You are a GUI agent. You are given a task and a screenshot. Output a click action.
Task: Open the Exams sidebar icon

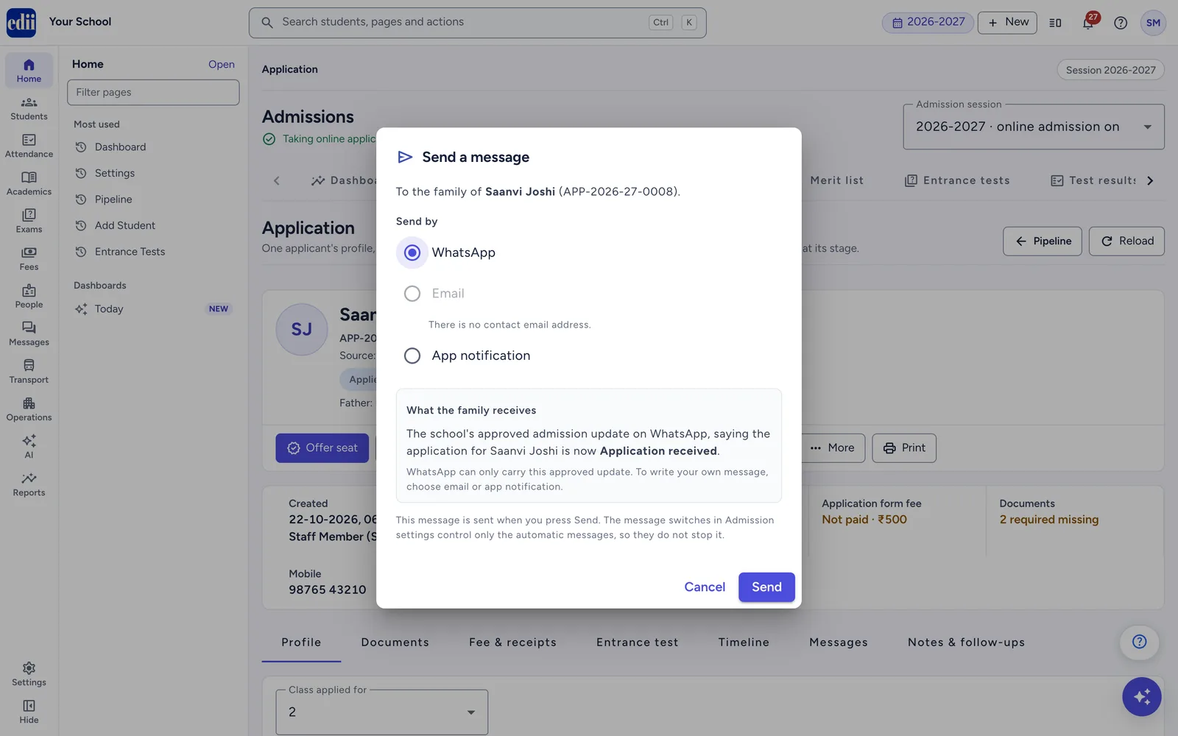(x=29, y=222)
